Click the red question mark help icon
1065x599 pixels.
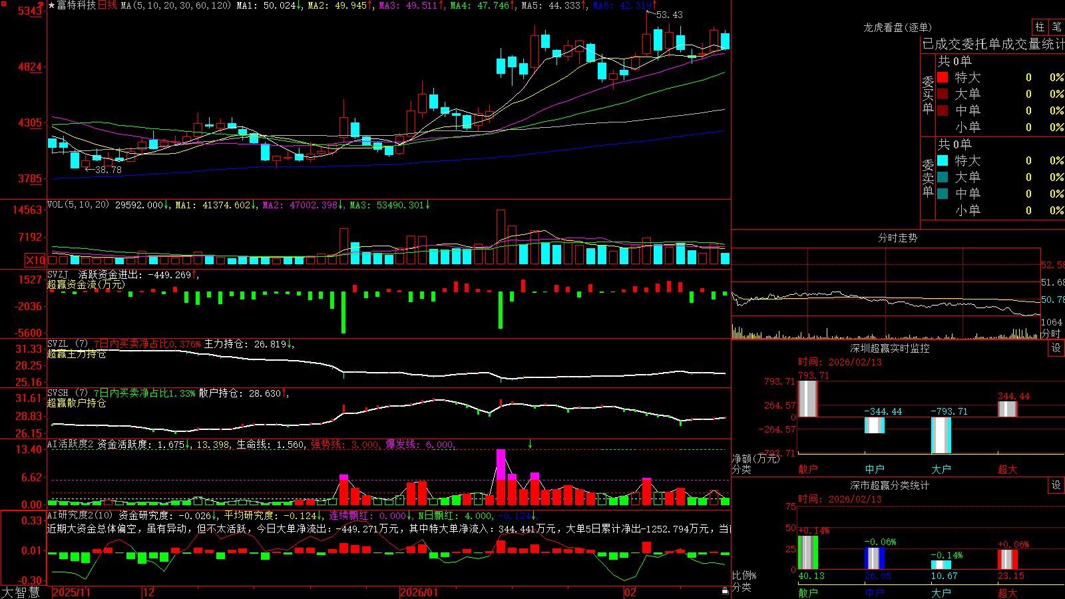pyautogui.click(x=41, y=6)
